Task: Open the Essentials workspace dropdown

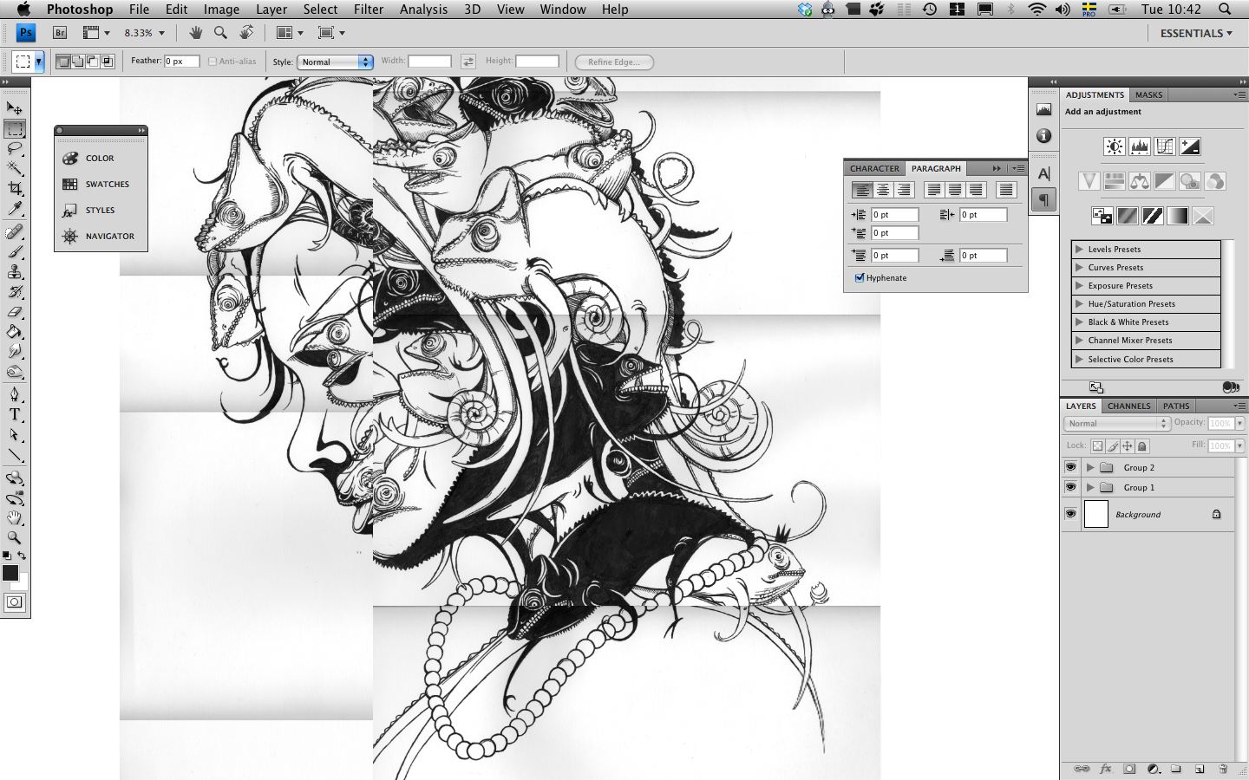Action: click(x=1196, y=33)
